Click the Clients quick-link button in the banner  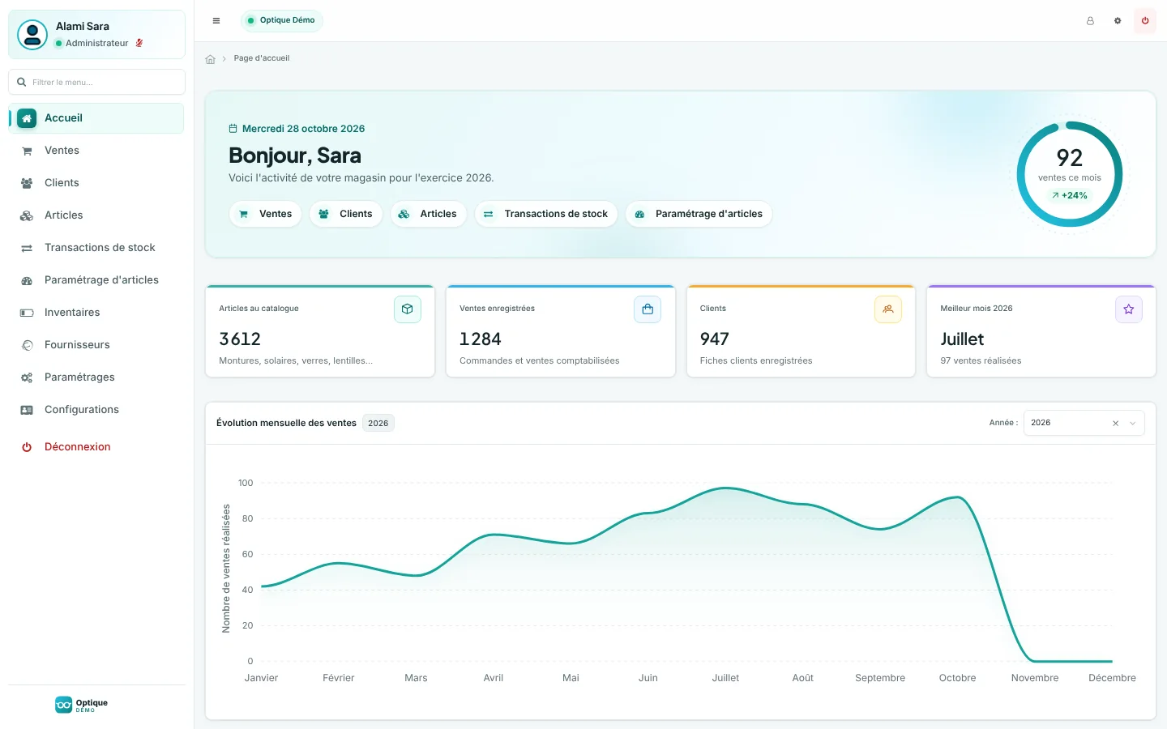click(346, 214)
